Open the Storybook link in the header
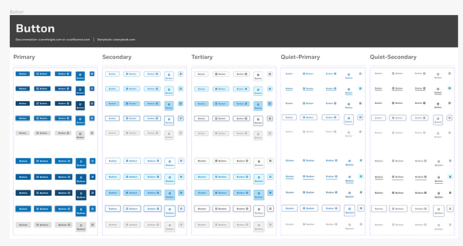The image size is (463, 246). point(116,40)
